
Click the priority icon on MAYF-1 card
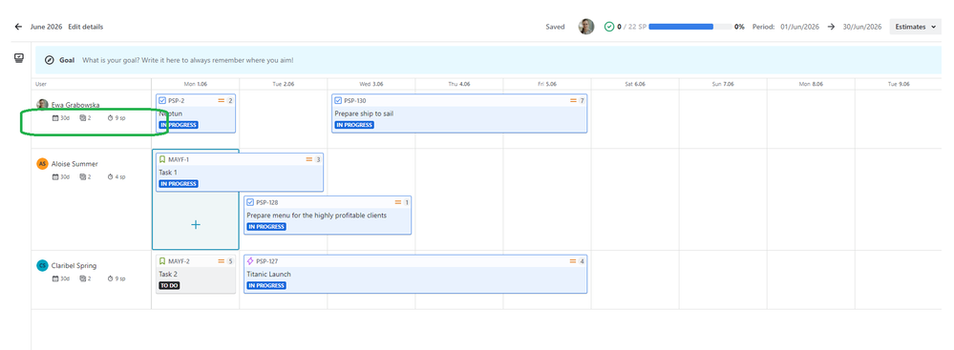pos(309,160)
